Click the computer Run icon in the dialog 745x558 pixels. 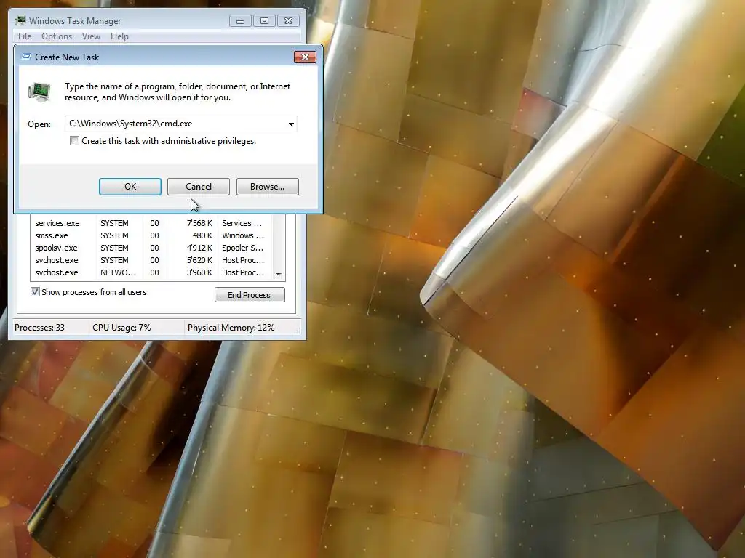(39, 92)
